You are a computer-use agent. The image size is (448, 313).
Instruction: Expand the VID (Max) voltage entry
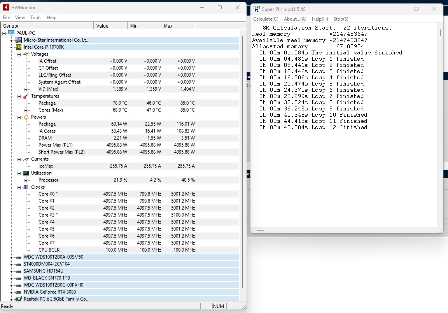26,89
